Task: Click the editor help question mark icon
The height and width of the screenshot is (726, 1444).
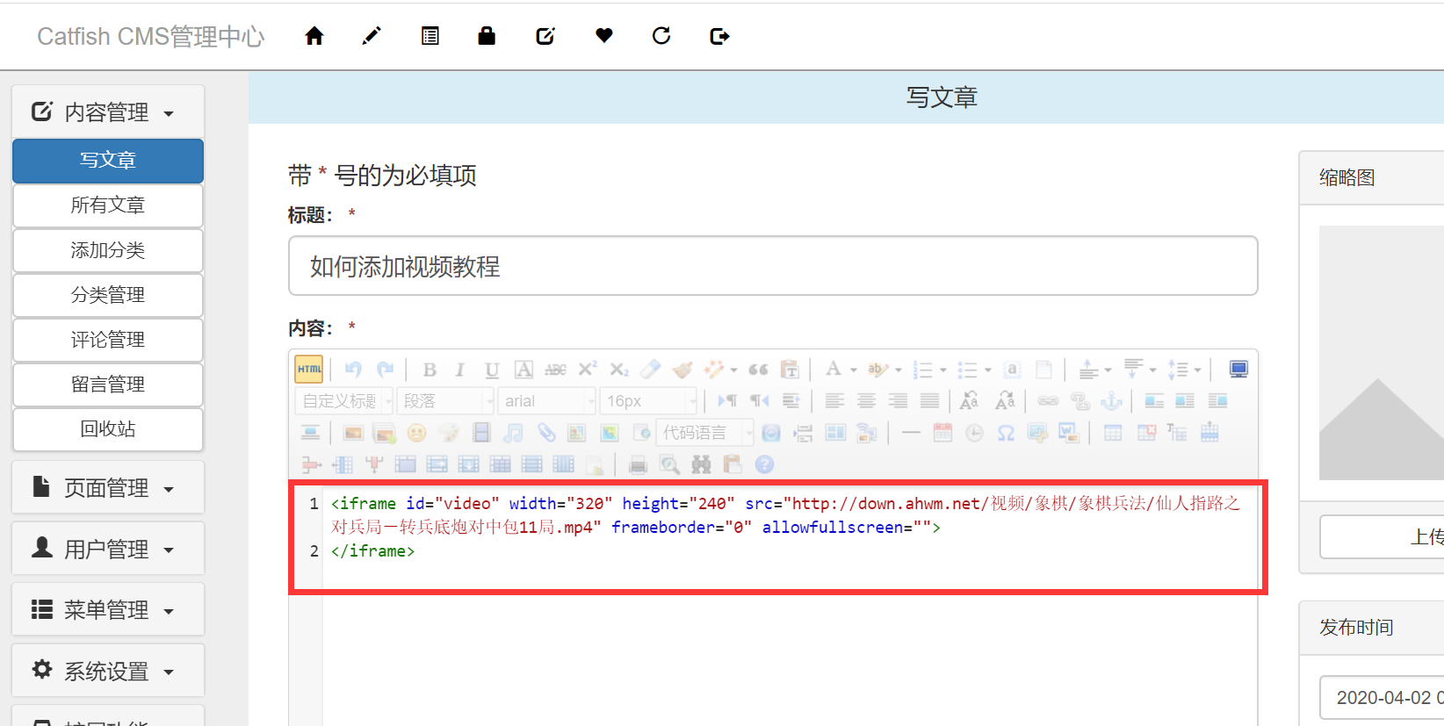Action: click(764, 464)
